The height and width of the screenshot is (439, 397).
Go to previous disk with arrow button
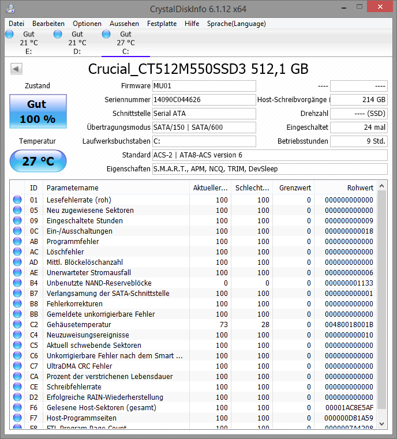pyautogui.click(x=16, y=69)
